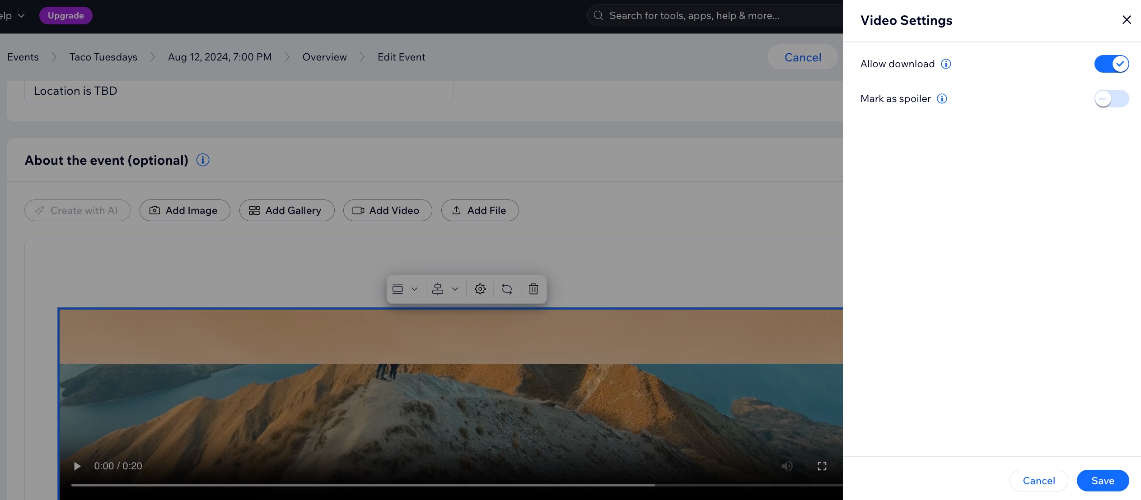Click the delete/trash icon for video
This screenshot has height=500, width=1141.
533,288
